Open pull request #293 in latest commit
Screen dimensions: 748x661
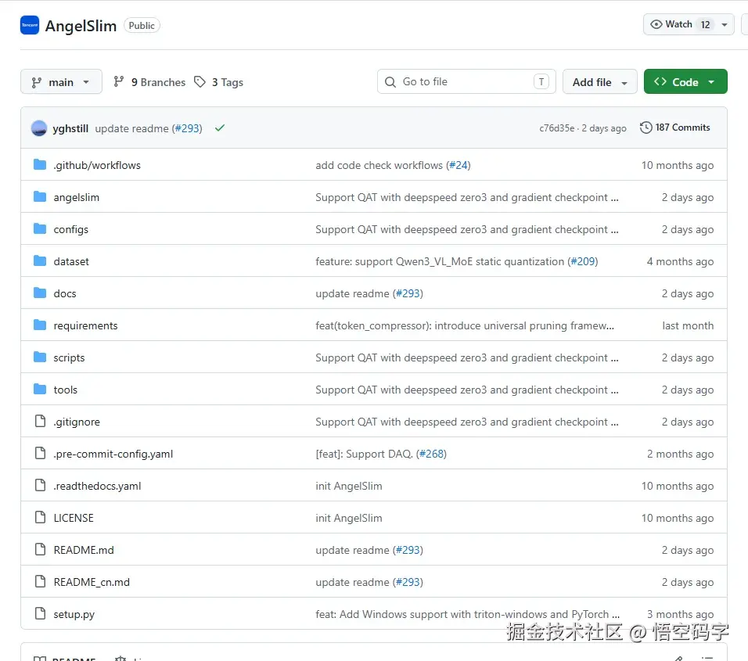point(187,128)
